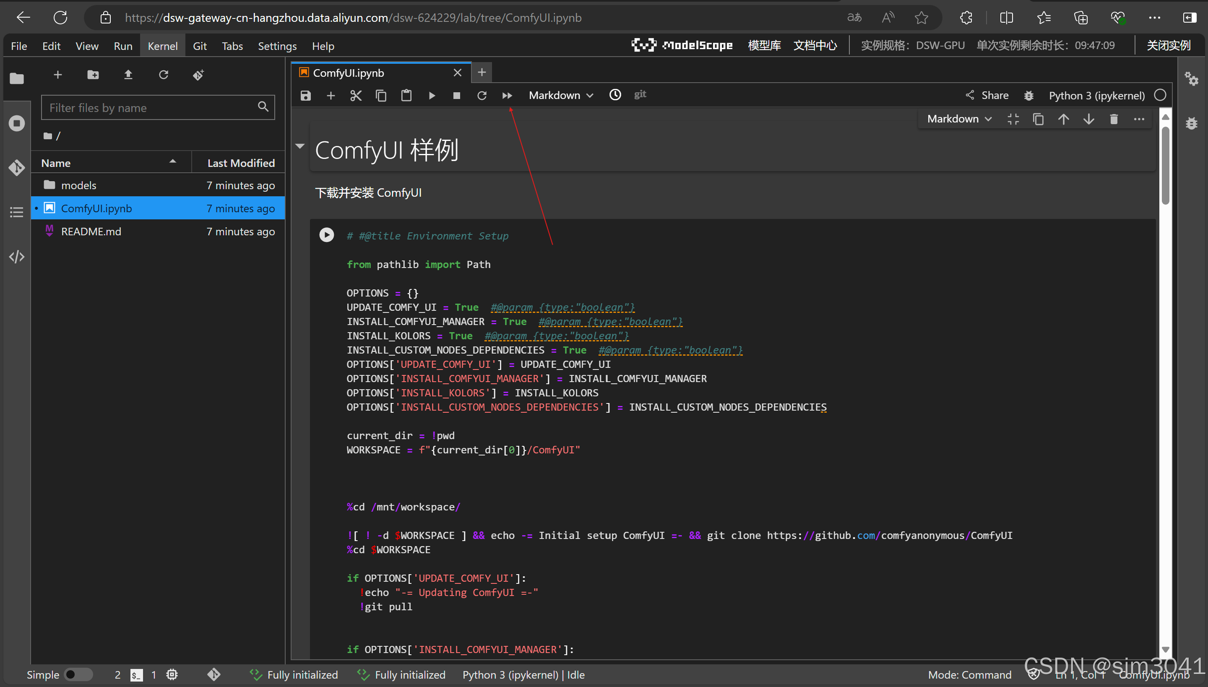Open the Kernel menu
This screenshot has height=687, width=1208.
(x=162, y=46)
